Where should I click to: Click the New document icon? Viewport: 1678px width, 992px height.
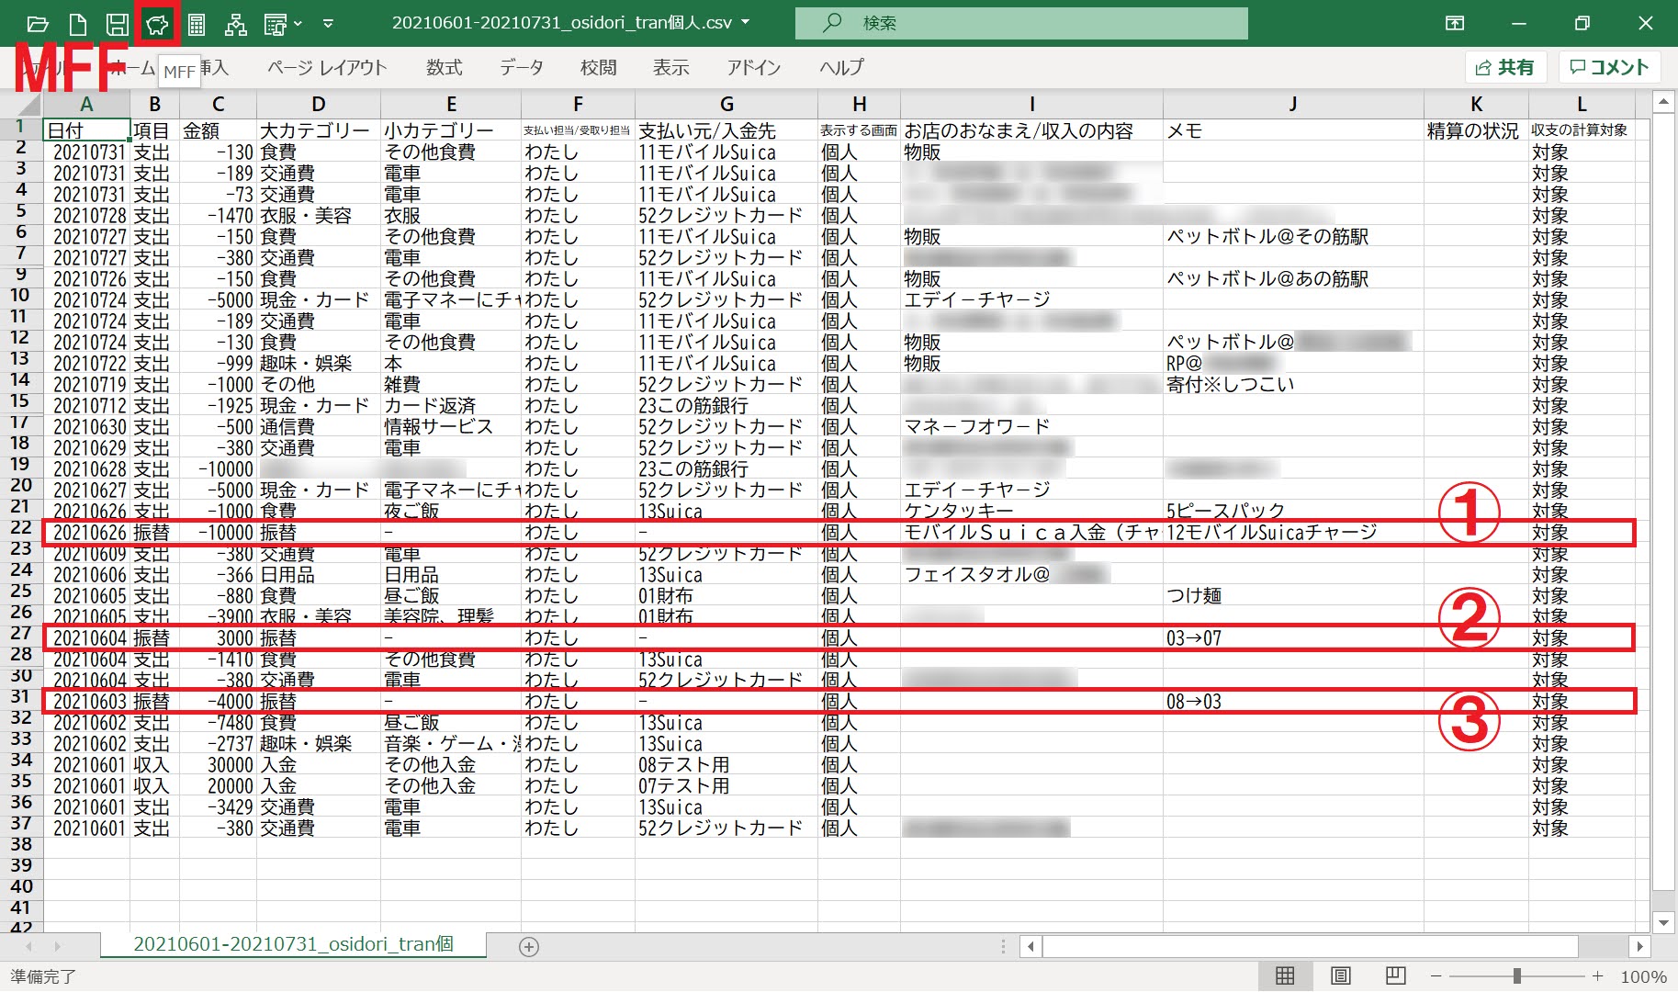(x=78, y=24)
